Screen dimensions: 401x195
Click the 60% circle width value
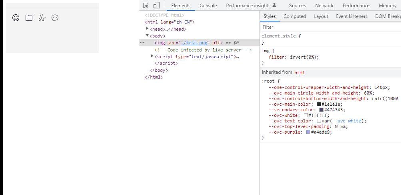(368, 93)
